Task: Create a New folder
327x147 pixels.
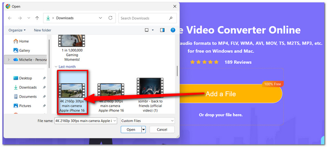Action: click(43, 30)
